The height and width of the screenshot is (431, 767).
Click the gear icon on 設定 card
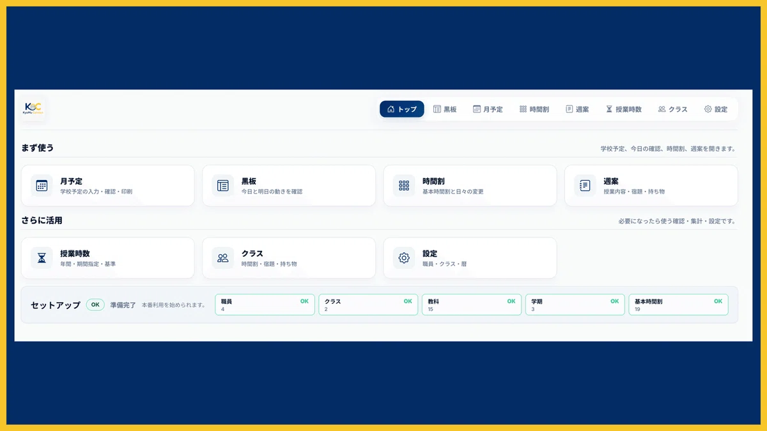404,258
